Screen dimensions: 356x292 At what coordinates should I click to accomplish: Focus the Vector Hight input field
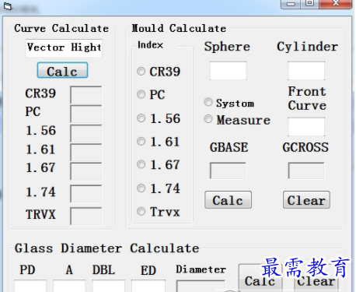(x=64, y=48)
